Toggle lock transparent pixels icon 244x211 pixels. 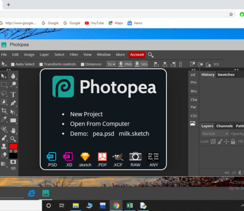pyautogui.click(x=213, y=142)
